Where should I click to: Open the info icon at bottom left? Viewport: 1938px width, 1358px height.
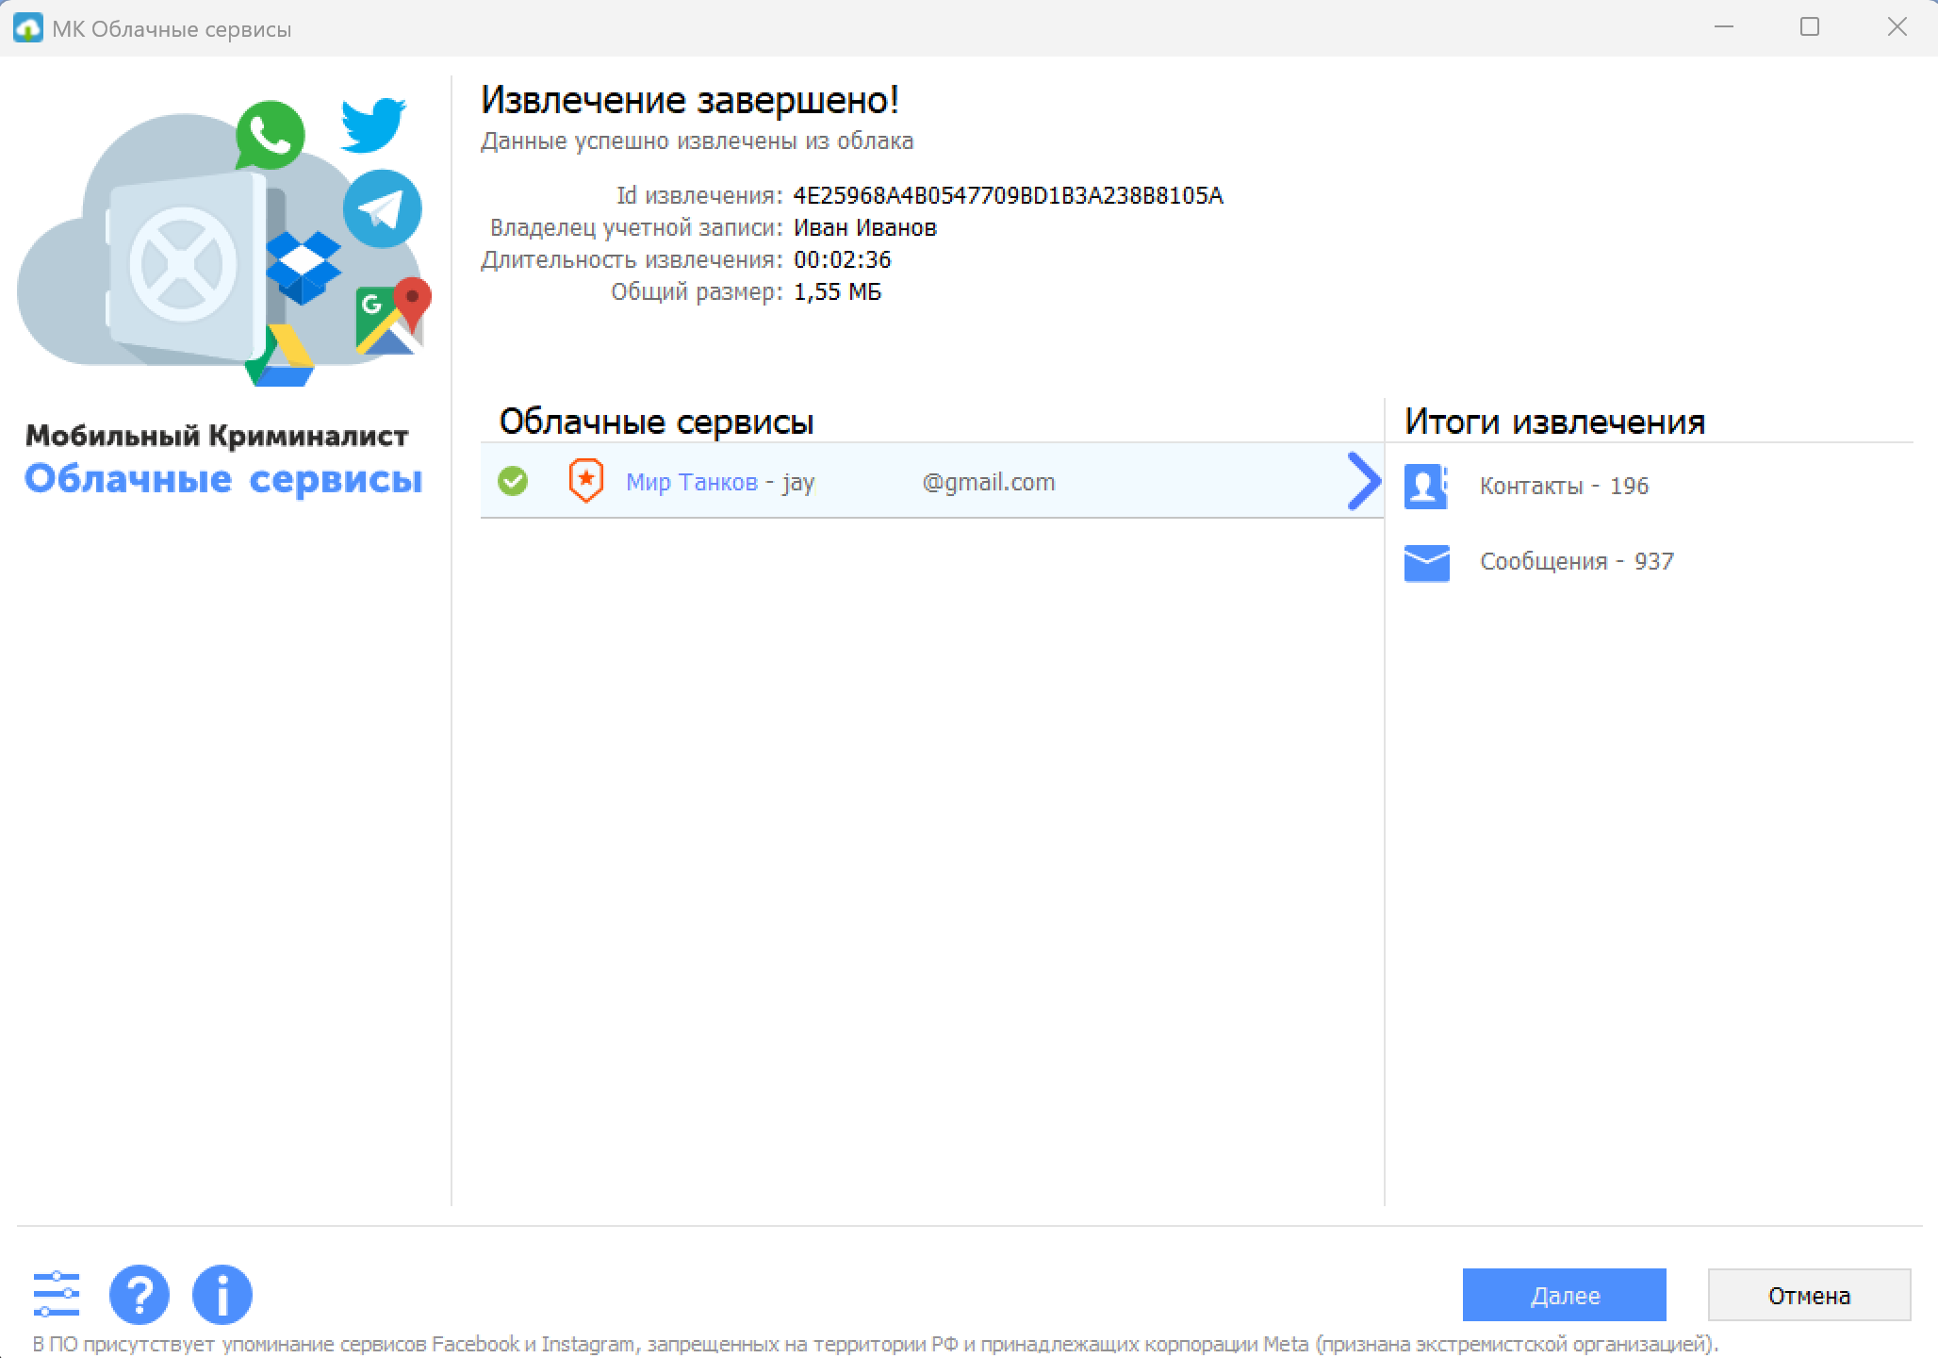222,1294
